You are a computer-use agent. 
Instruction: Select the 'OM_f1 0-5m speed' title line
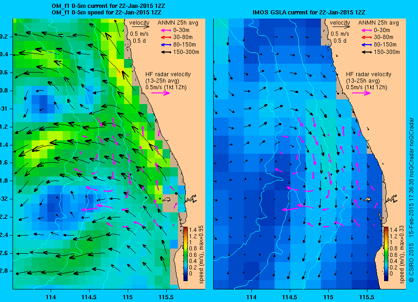pos(106,12)
